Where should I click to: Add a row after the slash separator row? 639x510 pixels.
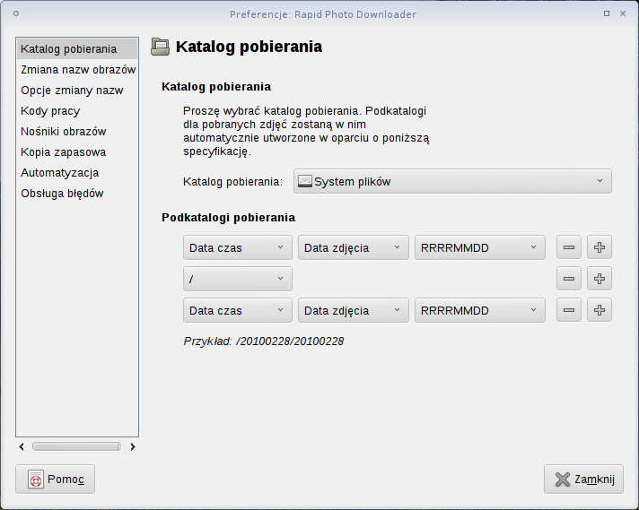pyautogui.click(x=600, y=279)
